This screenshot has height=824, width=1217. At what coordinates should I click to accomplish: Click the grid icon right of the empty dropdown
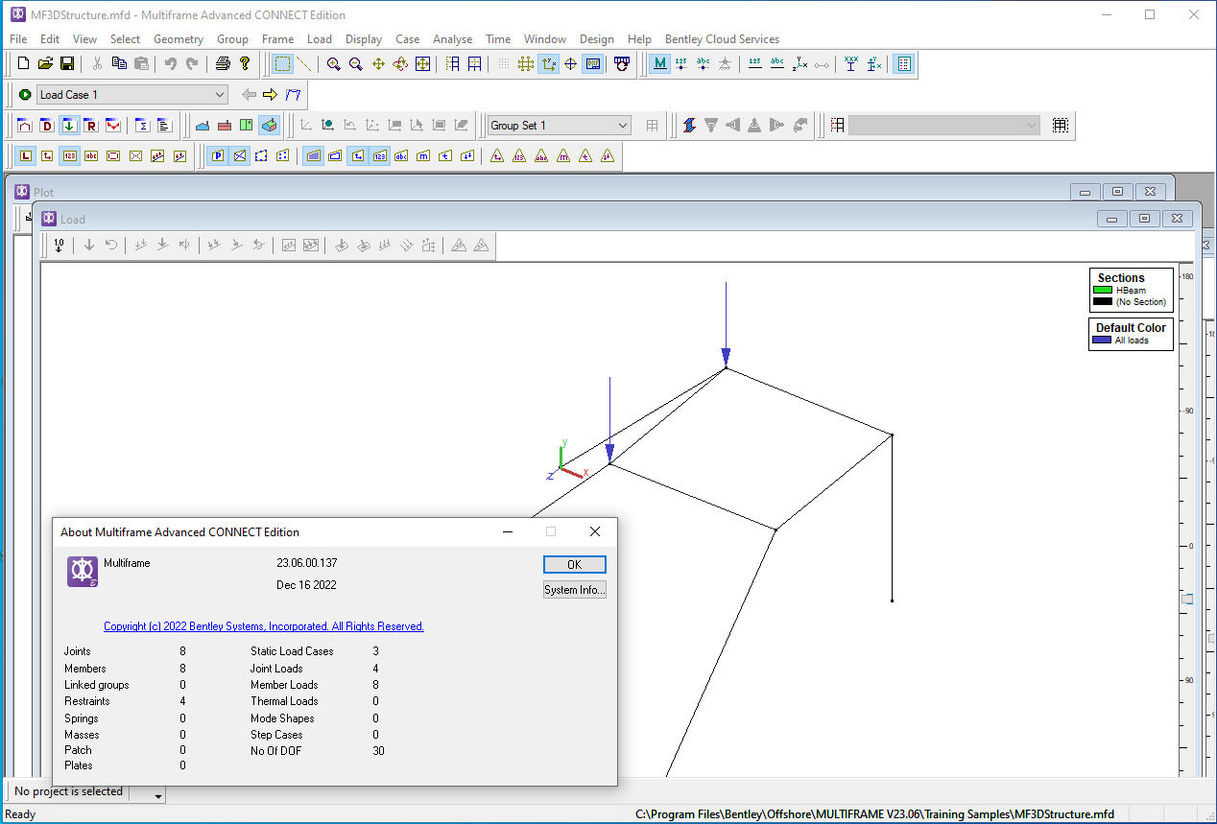coord(1060,126)
